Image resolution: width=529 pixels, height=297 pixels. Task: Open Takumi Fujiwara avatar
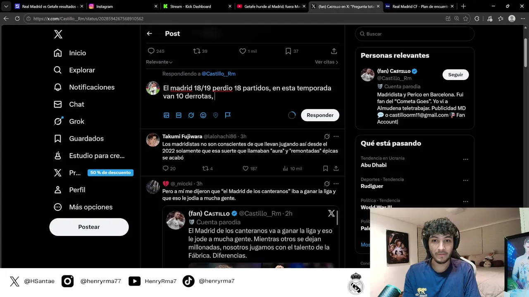pyautogui.click(x=153, y=140)
